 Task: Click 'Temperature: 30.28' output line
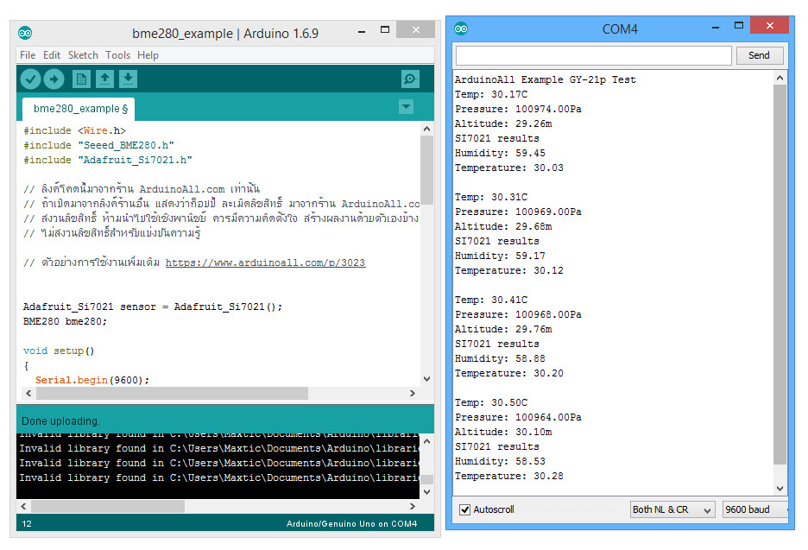tap(509, 477)
